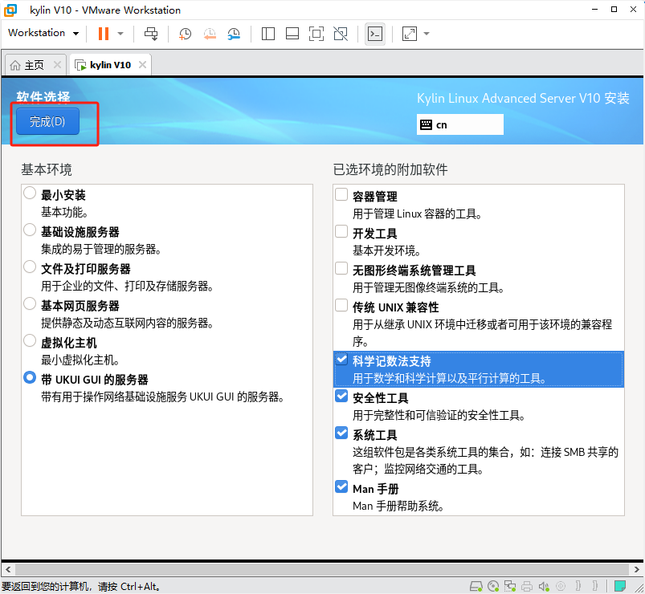Open the teal message log icon

point(620,585)
